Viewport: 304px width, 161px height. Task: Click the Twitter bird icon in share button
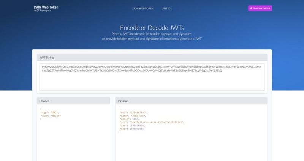coord(252,8)
